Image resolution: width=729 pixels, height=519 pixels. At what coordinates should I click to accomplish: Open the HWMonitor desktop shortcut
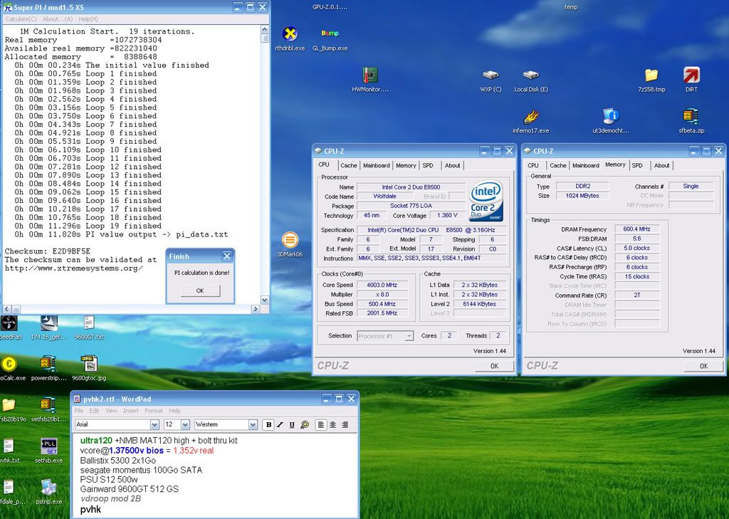[369, 76]
